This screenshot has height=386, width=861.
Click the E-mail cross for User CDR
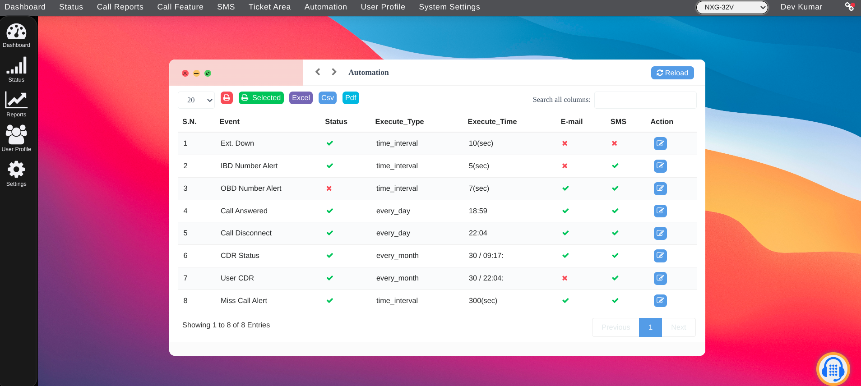pos(565,278)
